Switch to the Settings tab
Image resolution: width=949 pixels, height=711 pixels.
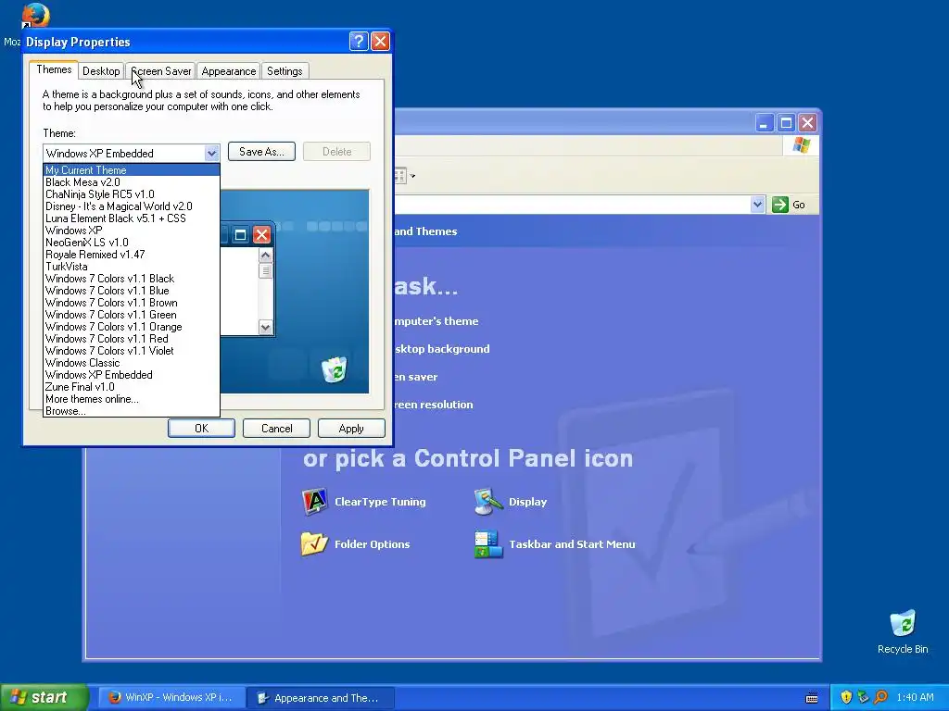pyautogui.click(x=285, y=70)
